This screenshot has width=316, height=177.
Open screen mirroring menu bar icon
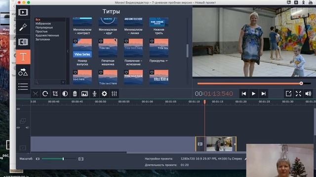[289, 2]
